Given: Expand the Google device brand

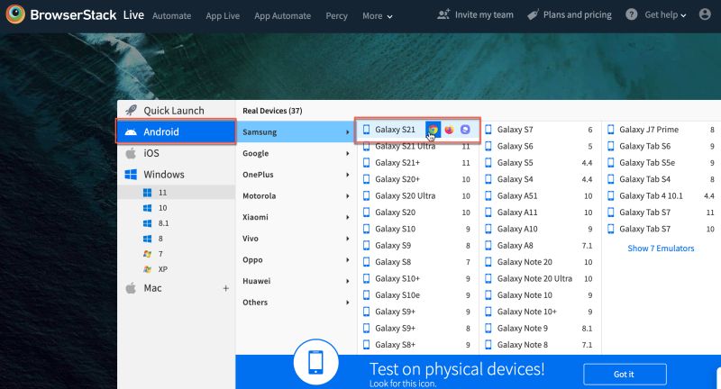Looking at the screenshot, I should [x=296, y=153].
